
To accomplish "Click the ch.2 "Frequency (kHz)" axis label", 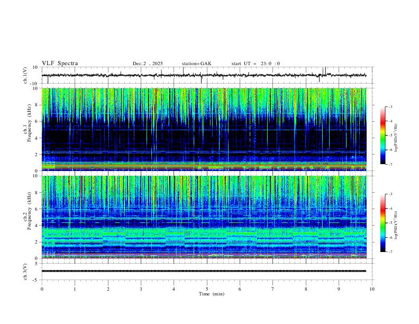I will coord(30,211).
